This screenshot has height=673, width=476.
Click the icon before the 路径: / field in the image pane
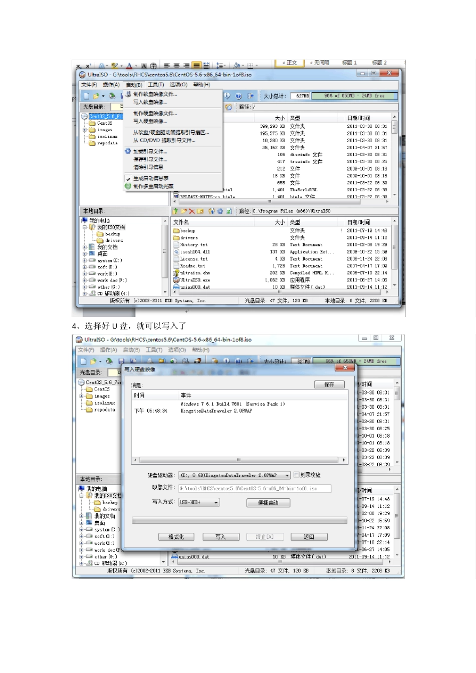tap(228, 107)
